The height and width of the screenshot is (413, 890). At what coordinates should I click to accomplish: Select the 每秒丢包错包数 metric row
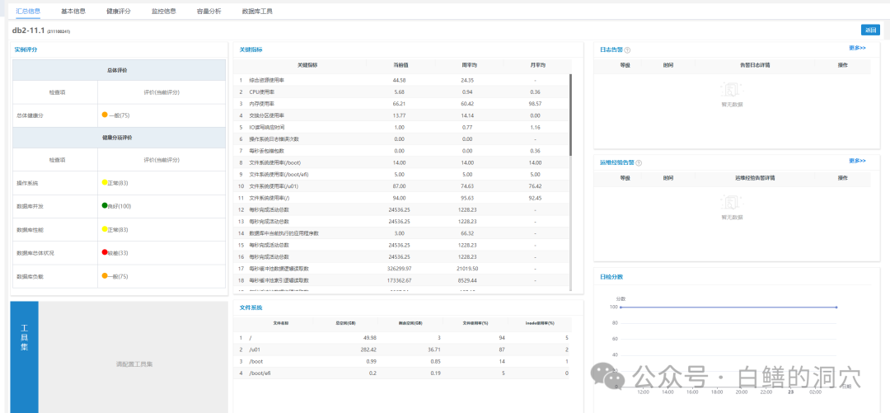(402, 151)
